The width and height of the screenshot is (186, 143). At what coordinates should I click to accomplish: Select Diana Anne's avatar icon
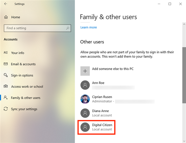pyautogui.click(x=85, y=113)
